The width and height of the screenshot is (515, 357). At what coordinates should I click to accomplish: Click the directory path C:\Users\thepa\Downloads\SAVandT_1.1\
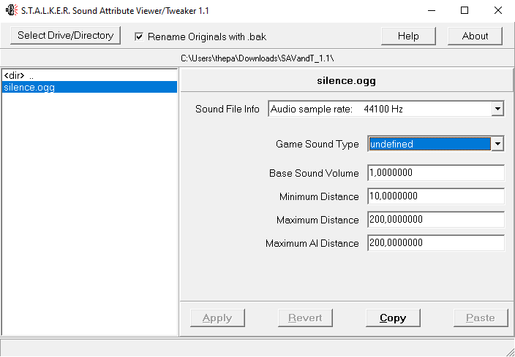click(x=257, y=58)
